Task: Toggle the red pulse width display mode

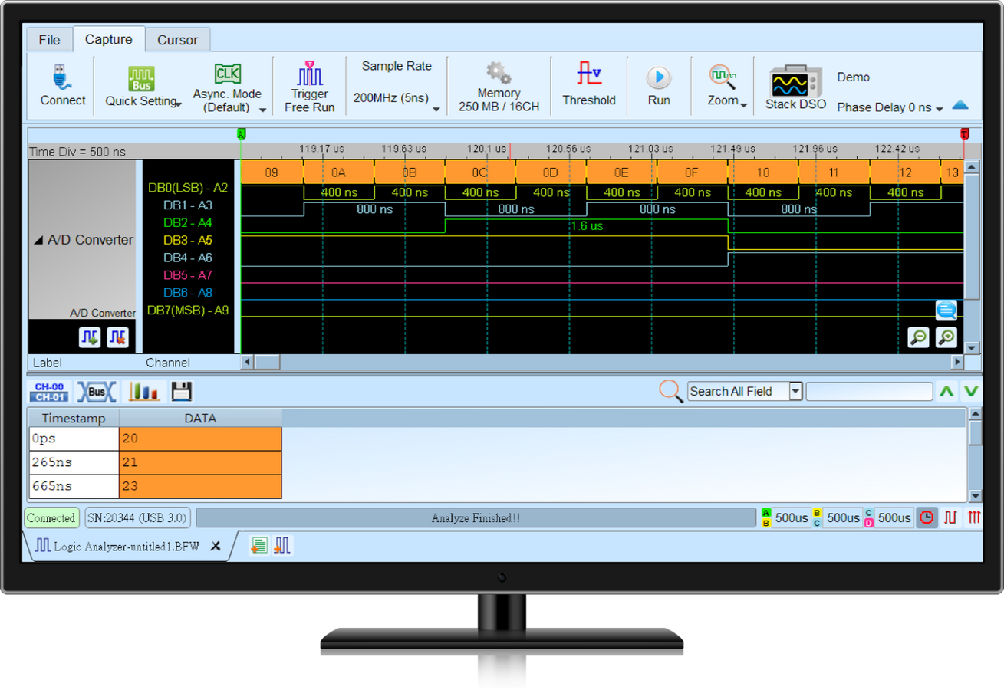Action: click(x=951, y=518)
